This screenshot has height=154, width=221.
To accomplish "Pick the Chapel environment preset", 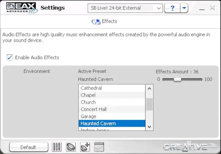I will coord(88,95).
